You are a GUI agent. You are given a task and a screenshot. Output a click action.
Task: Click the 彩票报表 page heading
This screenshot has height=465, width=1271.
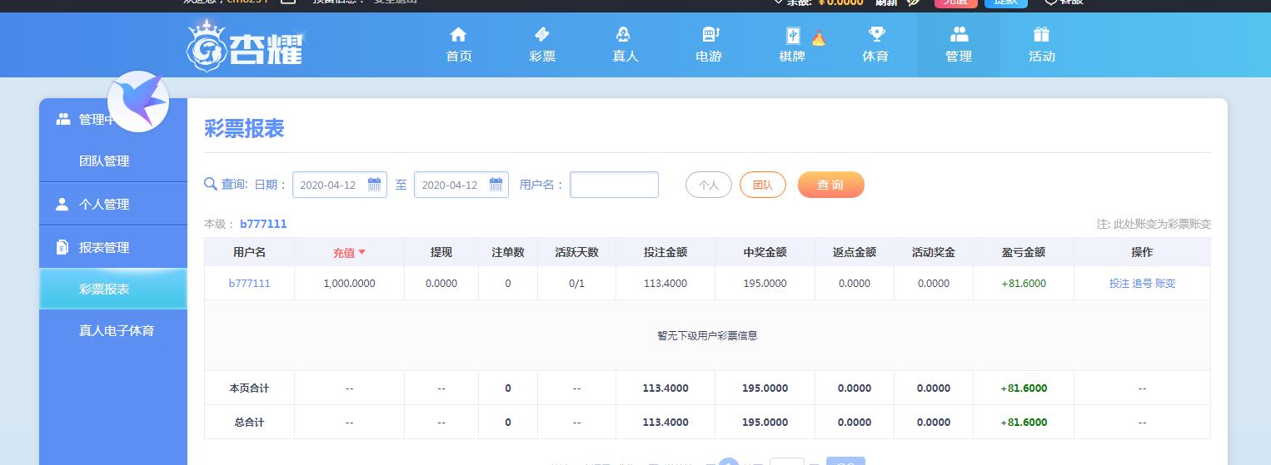coord(244,128)
